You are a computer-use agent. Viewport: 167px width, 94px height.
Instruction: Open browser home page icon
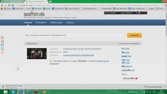pos(13,5)
